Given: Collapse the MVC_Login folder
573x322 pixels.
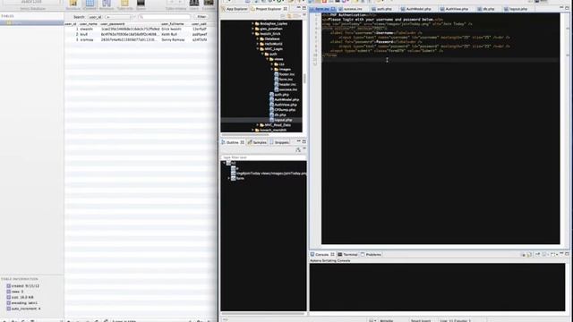Looking at the screenshot, I should [258, 48].
